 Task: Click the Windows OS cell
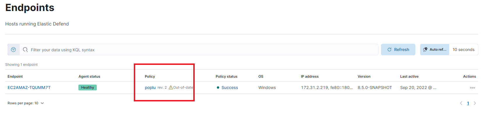[x=267, y=88]
